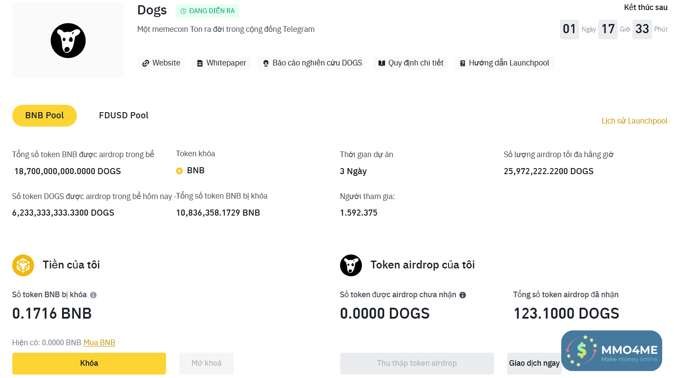Click the Dogs project logo thumbnail
Image resolution: width=674 pixels, height=378 pixels.
click(x=68, y=41)
